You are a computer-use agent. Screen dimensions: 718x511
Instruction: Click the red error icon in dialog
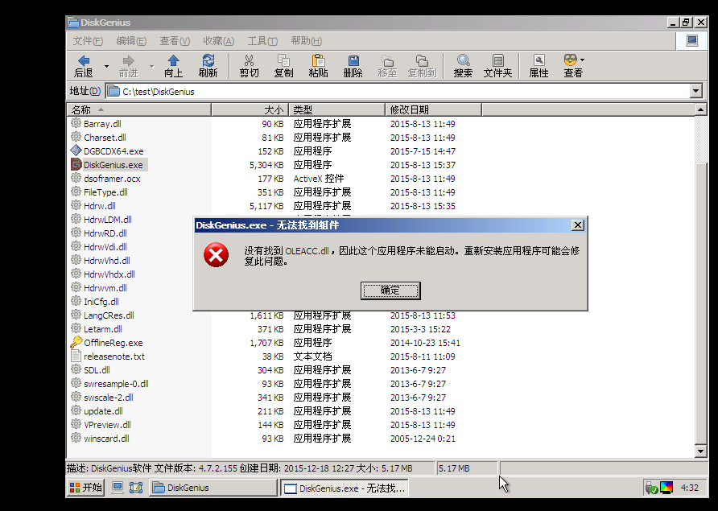click(x=216, y=255)
